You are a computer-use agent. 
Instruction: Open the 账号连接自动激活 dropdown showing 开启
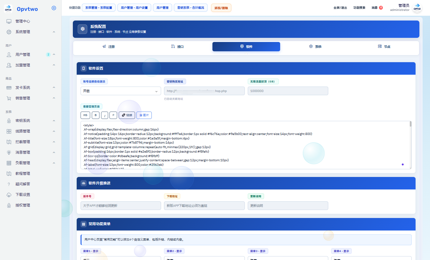pos(121,91)
